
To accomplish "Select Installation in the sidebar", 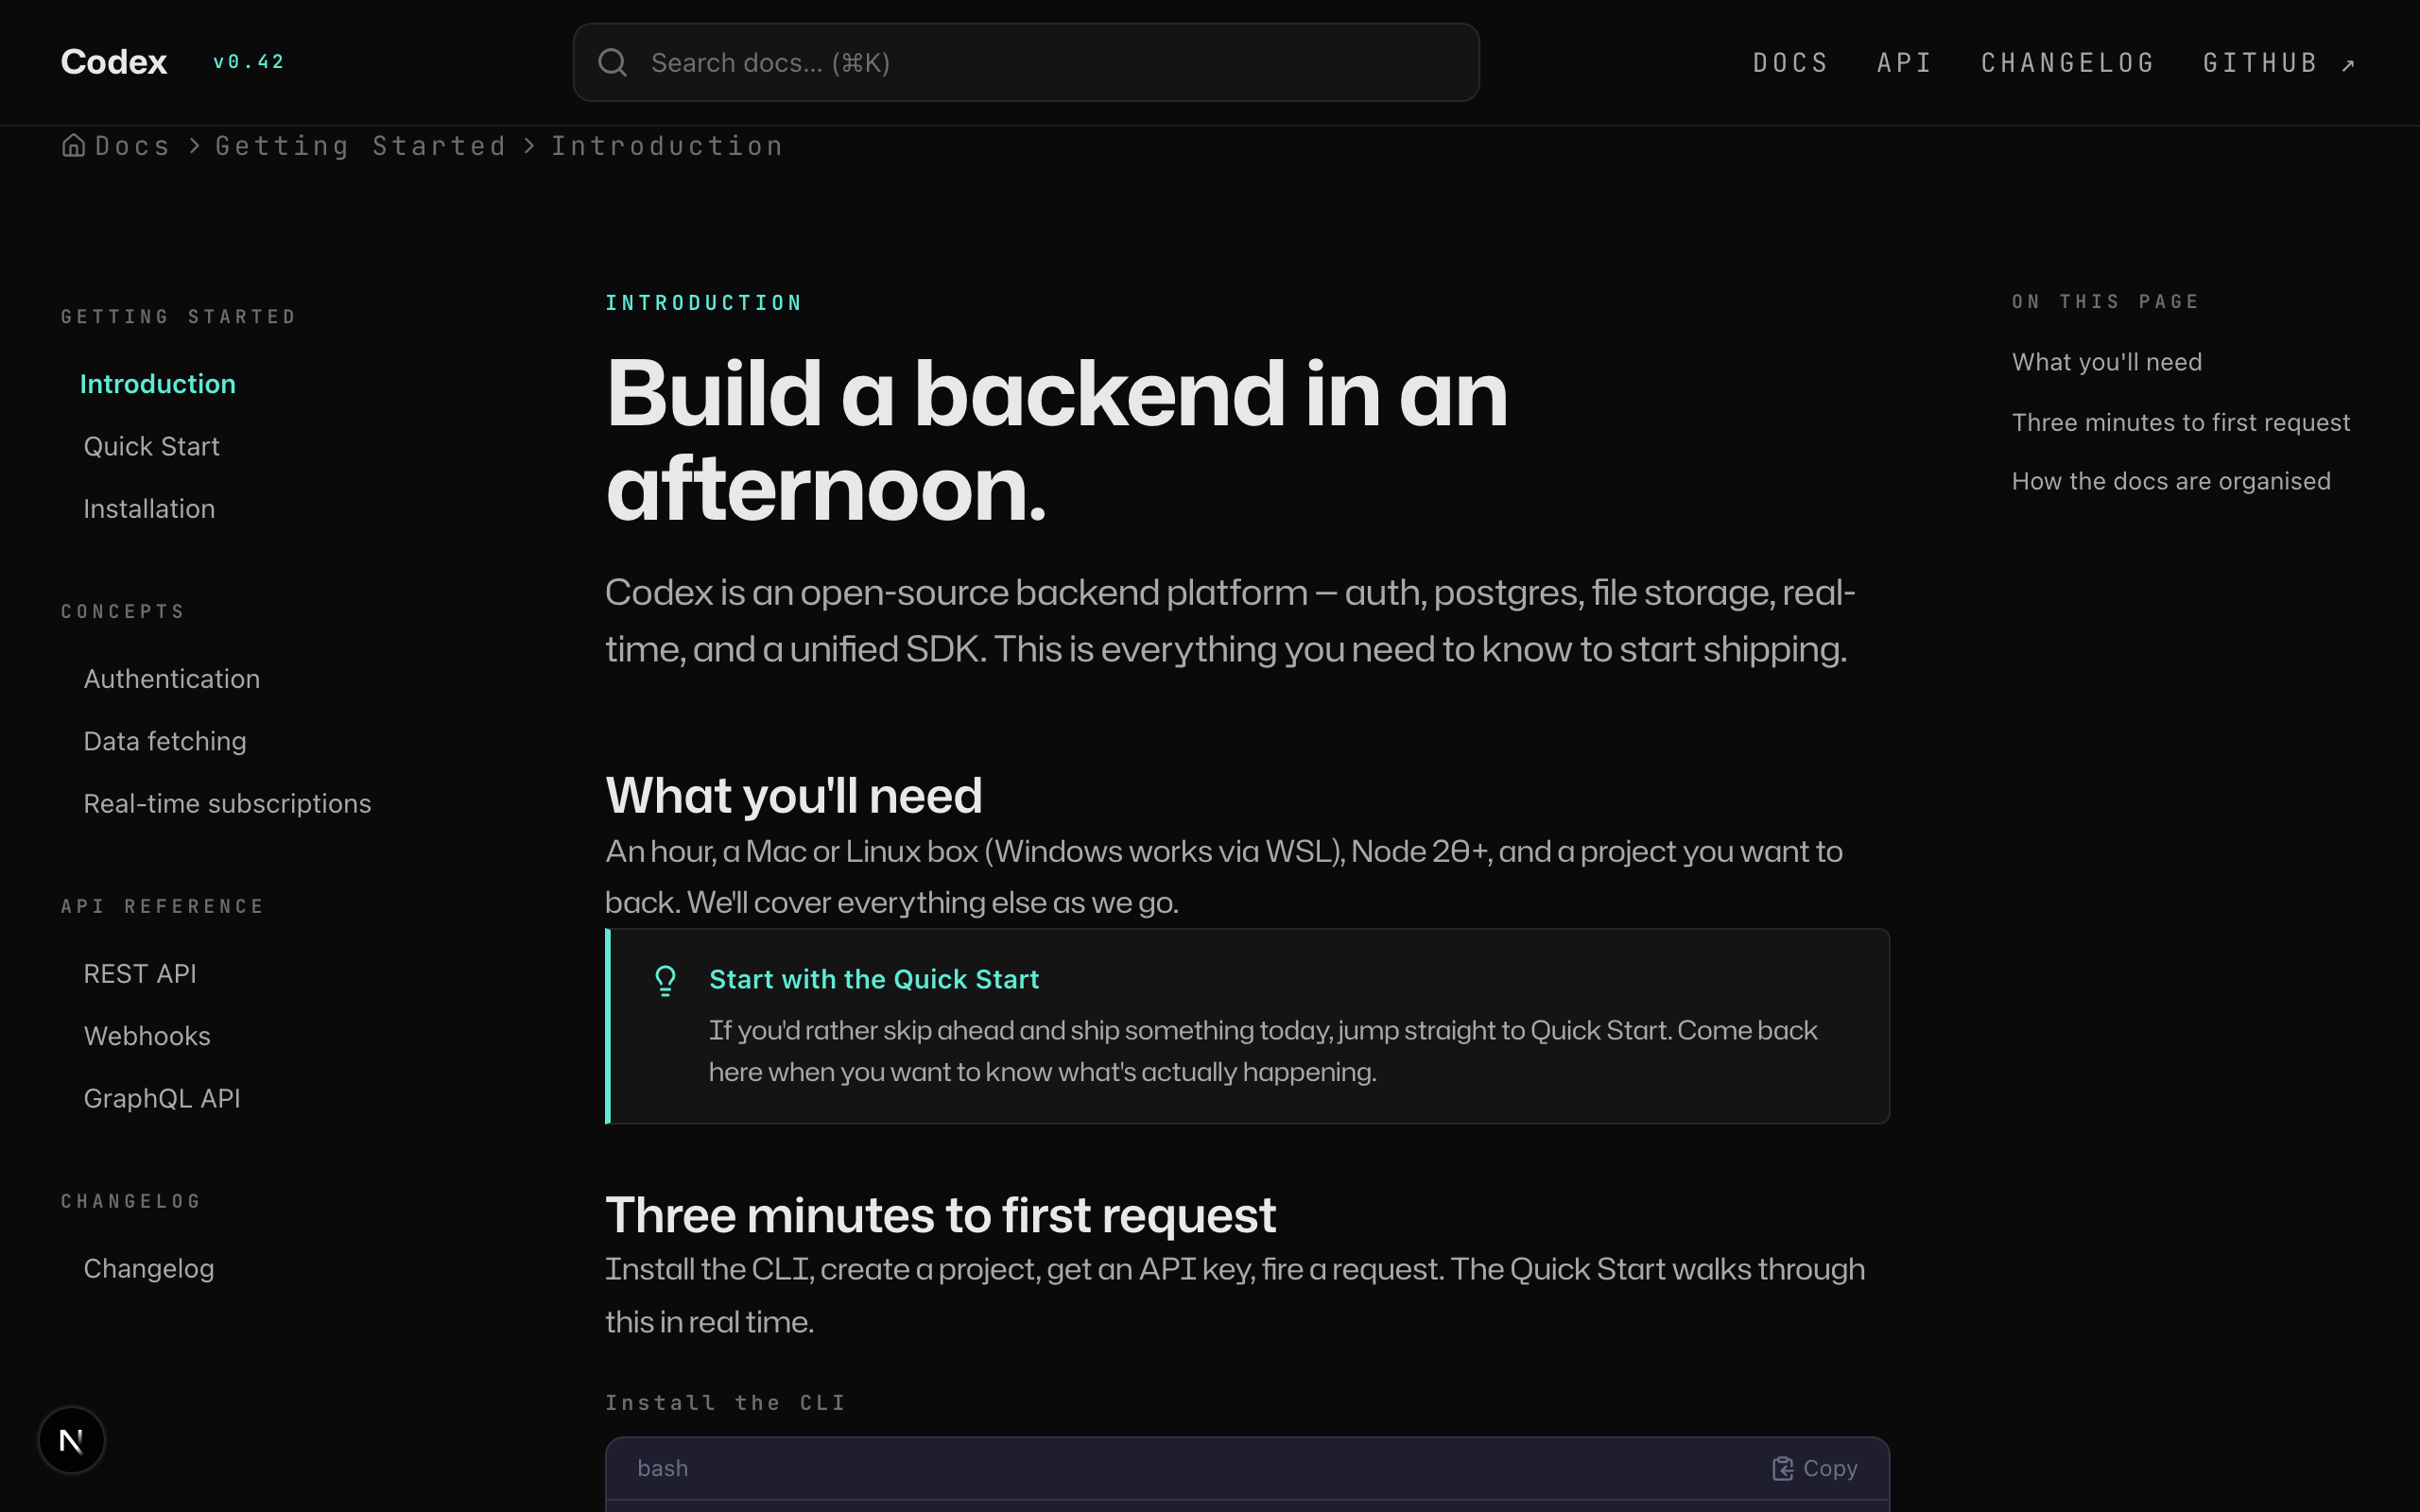I will pos(149,509).
